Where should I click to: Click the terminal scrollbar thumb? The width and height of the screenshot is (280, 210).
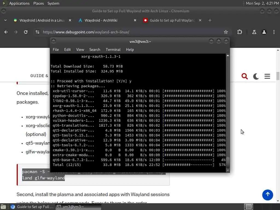(x=228, y=162)
